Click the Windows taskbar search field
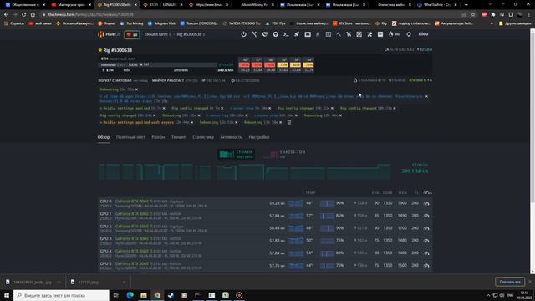Viewport: 535px width, 301px height. pyautogui.click(x=61, y=295)
